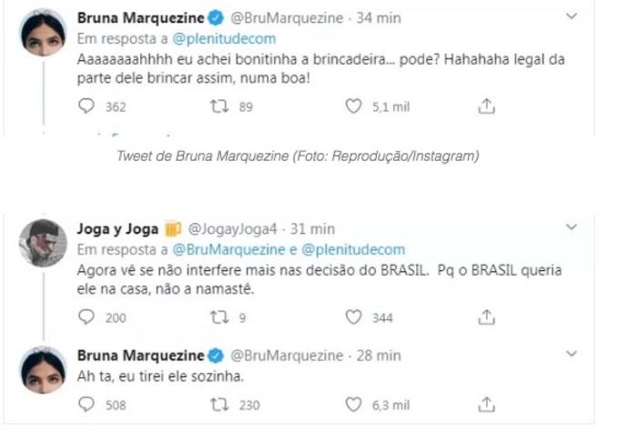Open Bruna Marquezine's avatar on the first tweet
This screenshot has height=432, width=619.
[42, 33]
